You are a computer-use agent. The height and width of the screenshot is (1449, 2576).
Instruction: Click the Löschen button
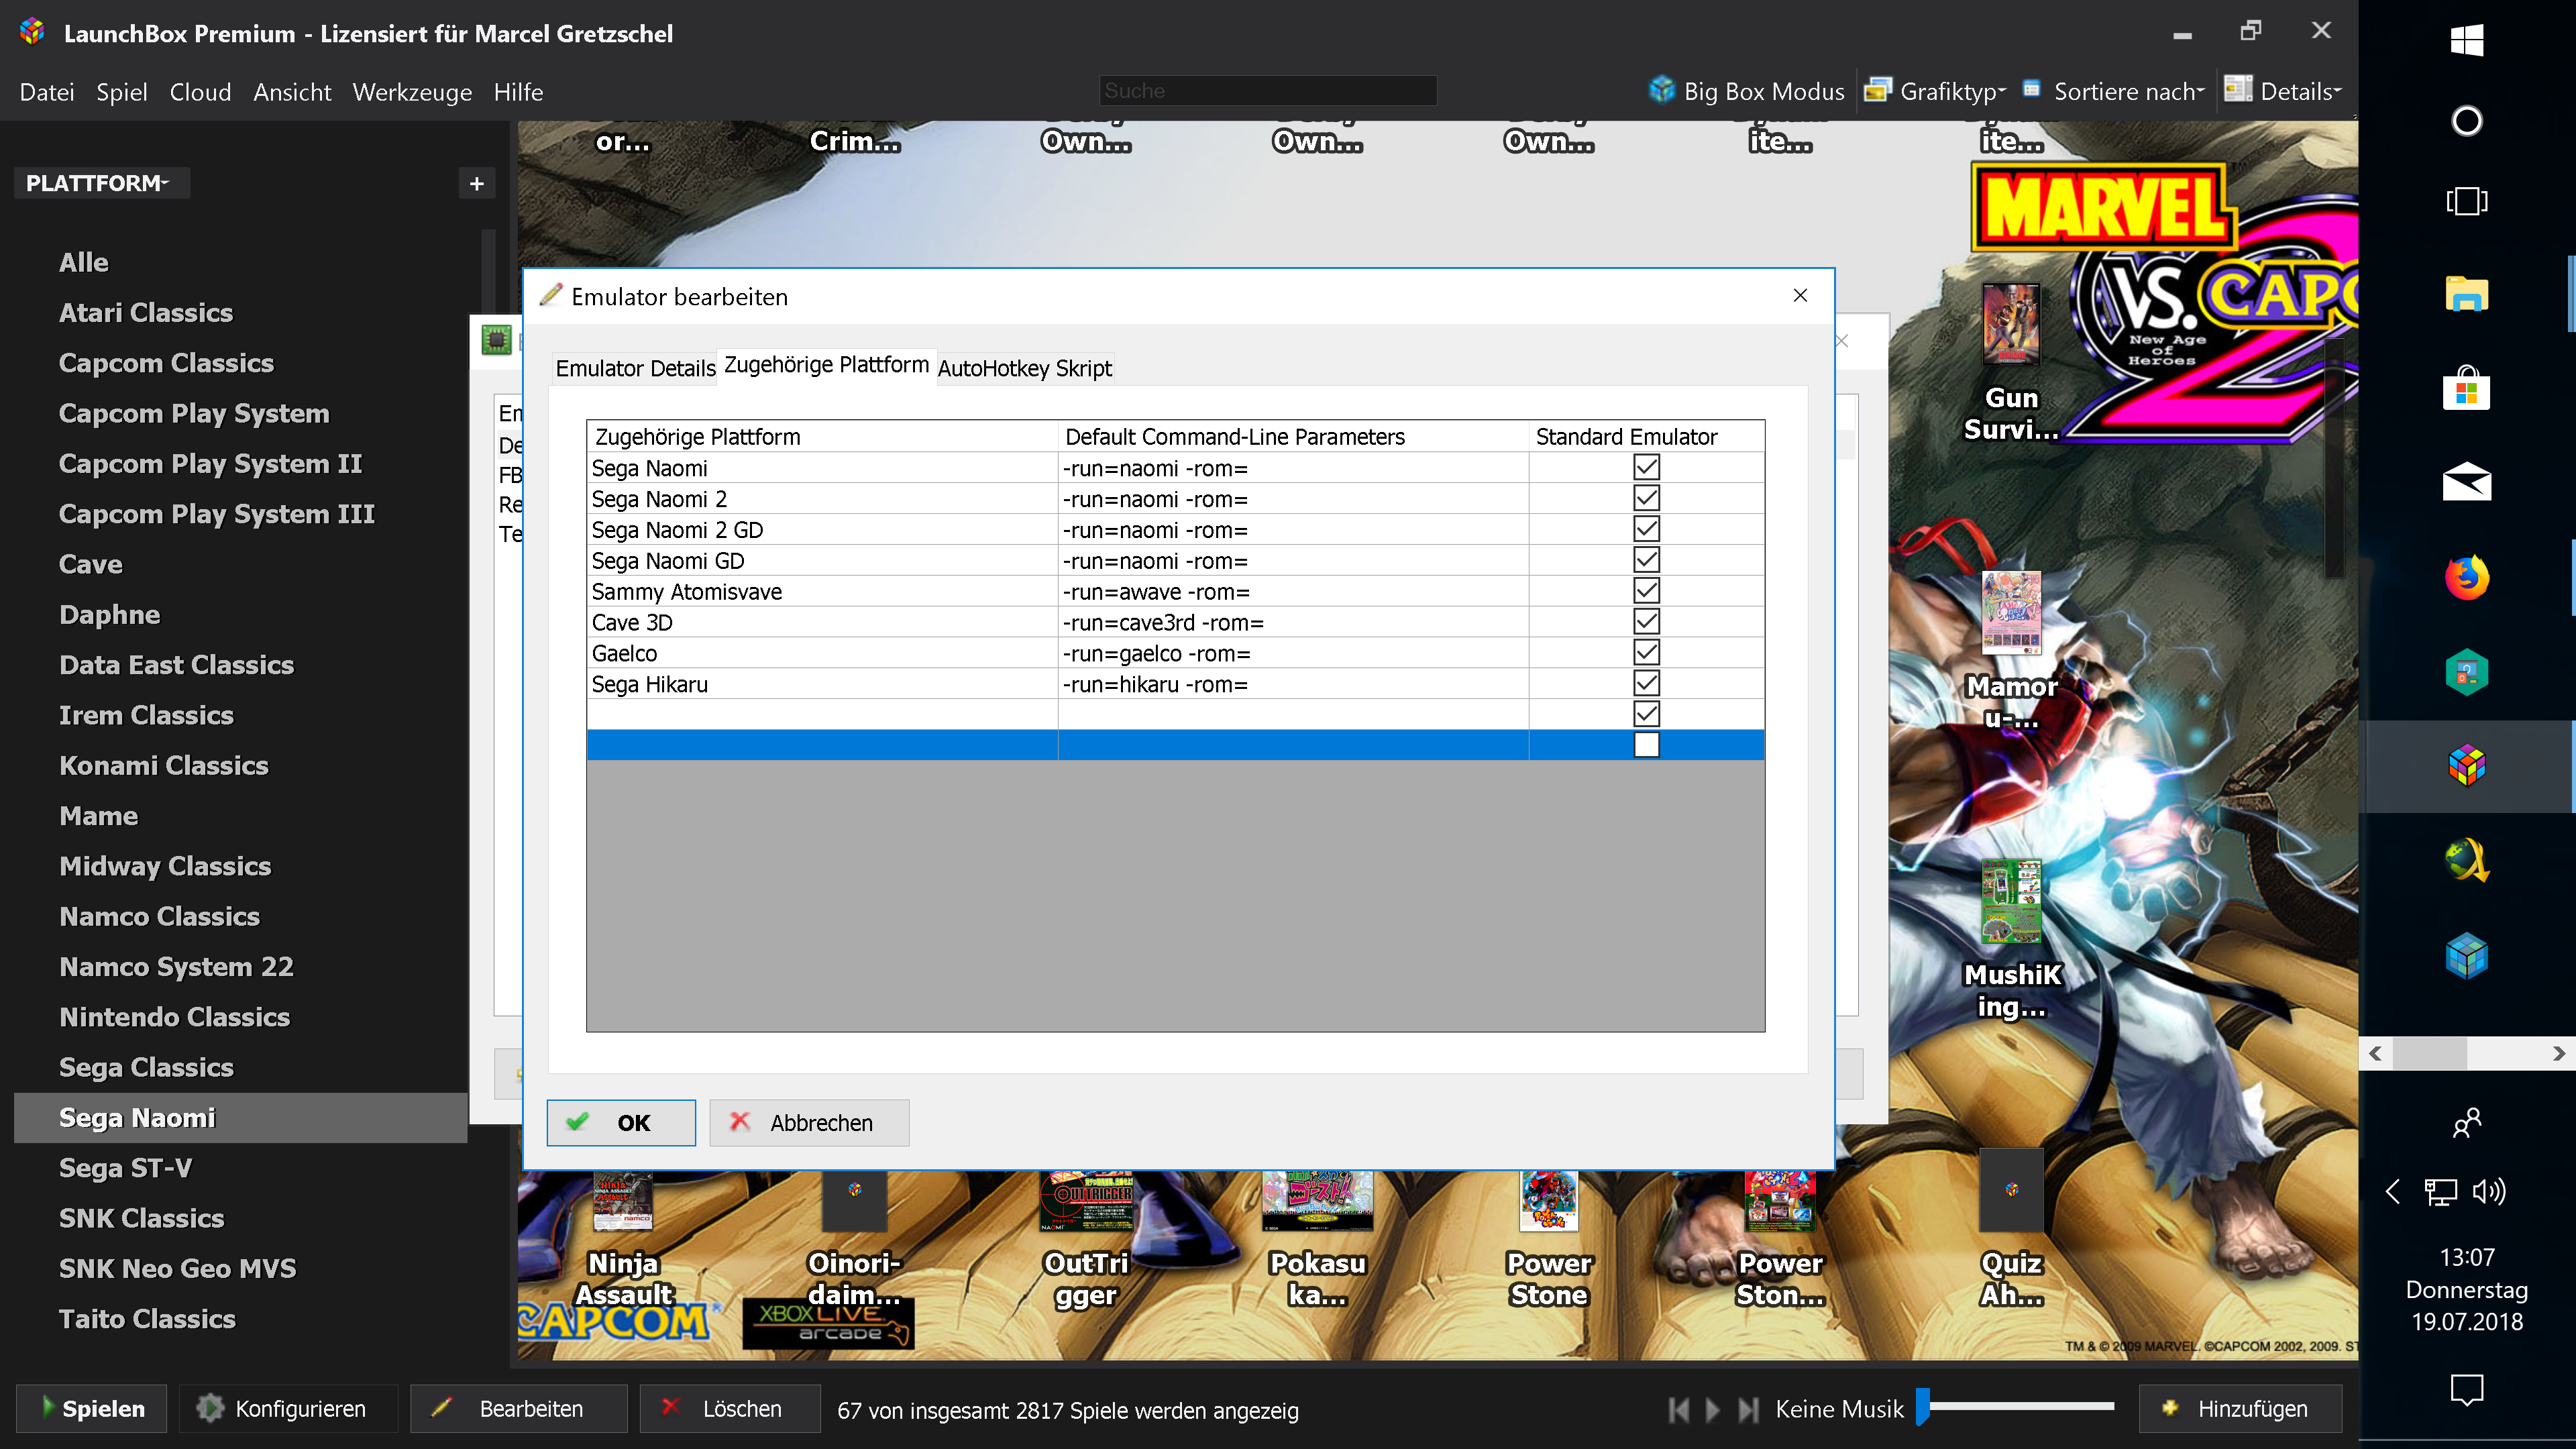coord(730,1409)
